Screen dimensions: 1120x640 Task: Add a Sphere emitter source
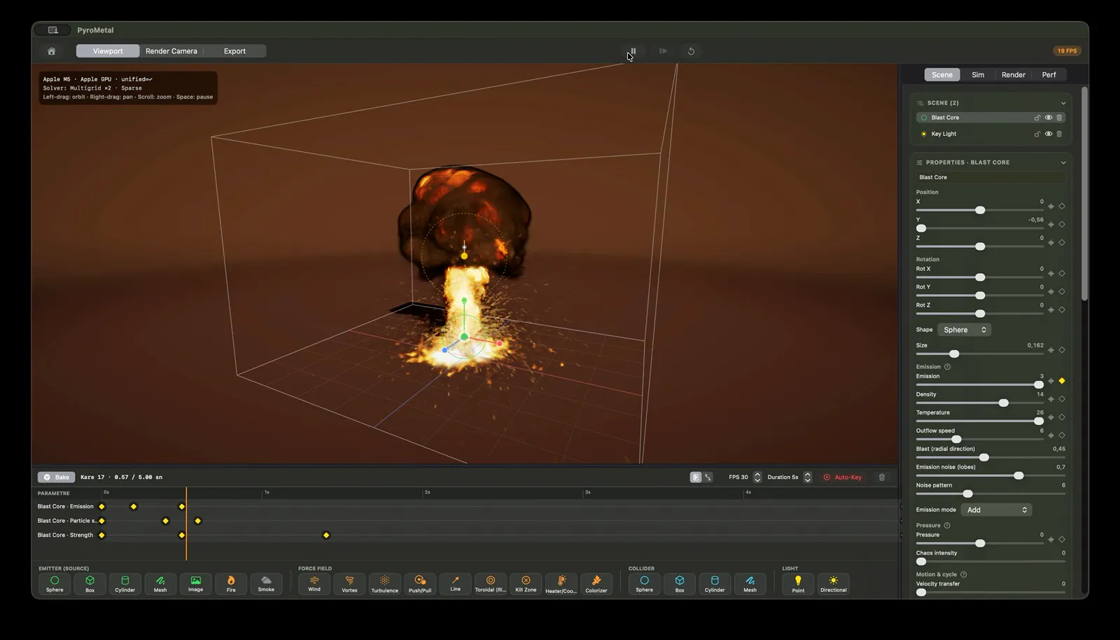tap(55, 583)
